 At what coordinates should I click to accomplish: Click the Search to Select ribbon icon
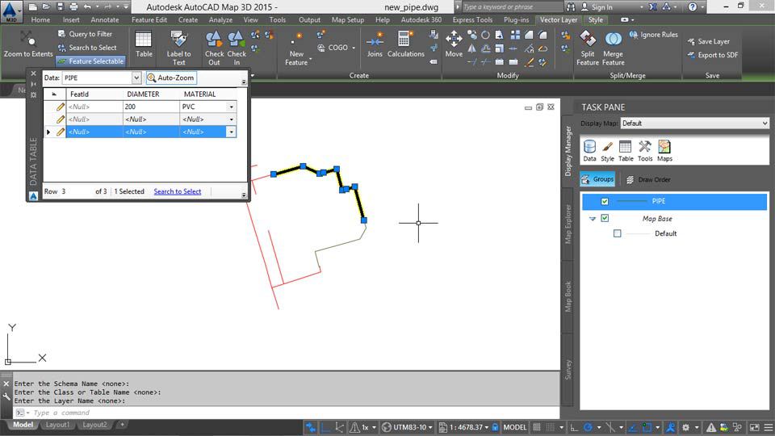pyautogui.click(x=62, y=48)
